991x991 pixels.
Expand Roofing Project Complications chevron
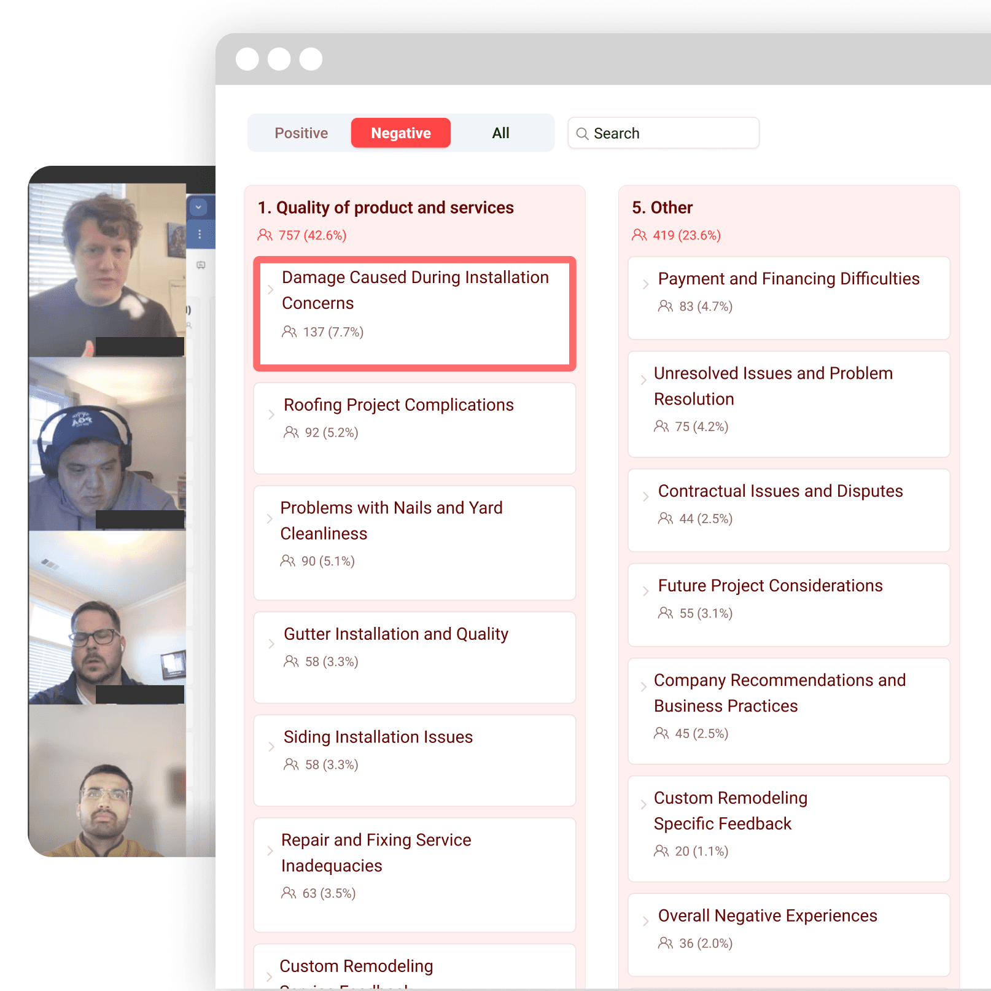(271, 415)
